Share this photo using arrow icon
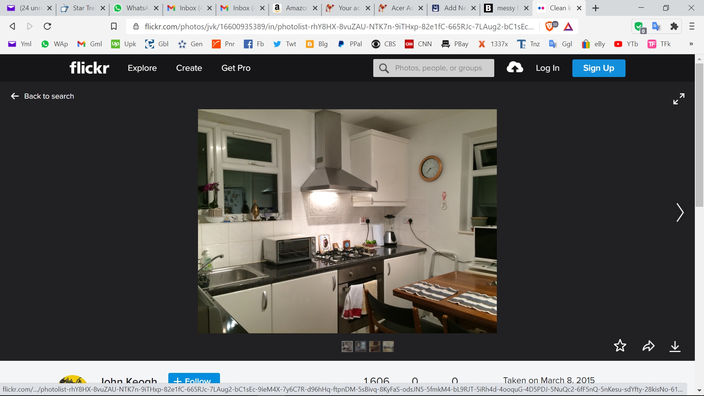Image resolution: width=704 pixels, height=396 pixels. [648, 346]
